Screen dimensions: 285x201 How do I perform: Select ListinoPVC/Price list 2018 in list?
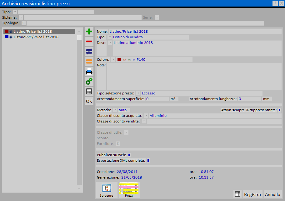39,37
